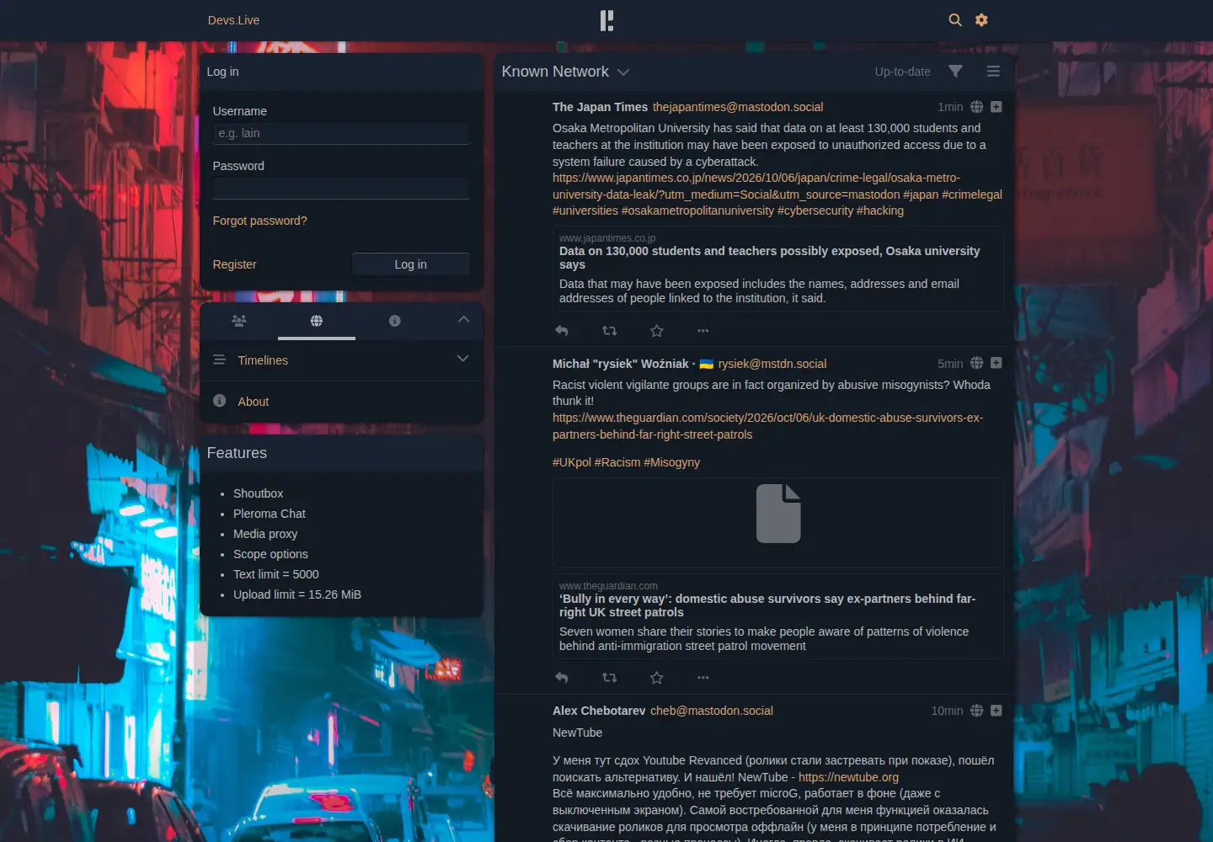Switch to the info tab in the side panel
Screen dimensions: 1213x842
coord(395,321)
